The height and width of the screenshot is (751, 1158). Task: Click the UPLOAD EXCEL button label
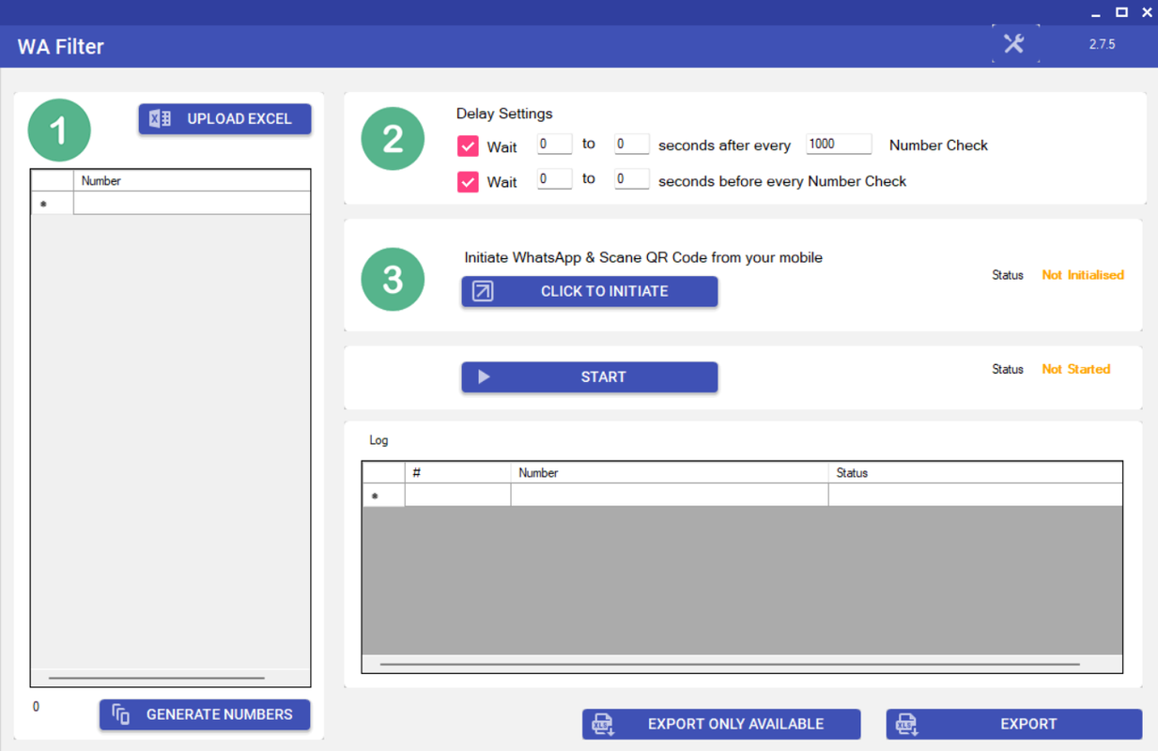pyautogui.click(x=239, y=119)
